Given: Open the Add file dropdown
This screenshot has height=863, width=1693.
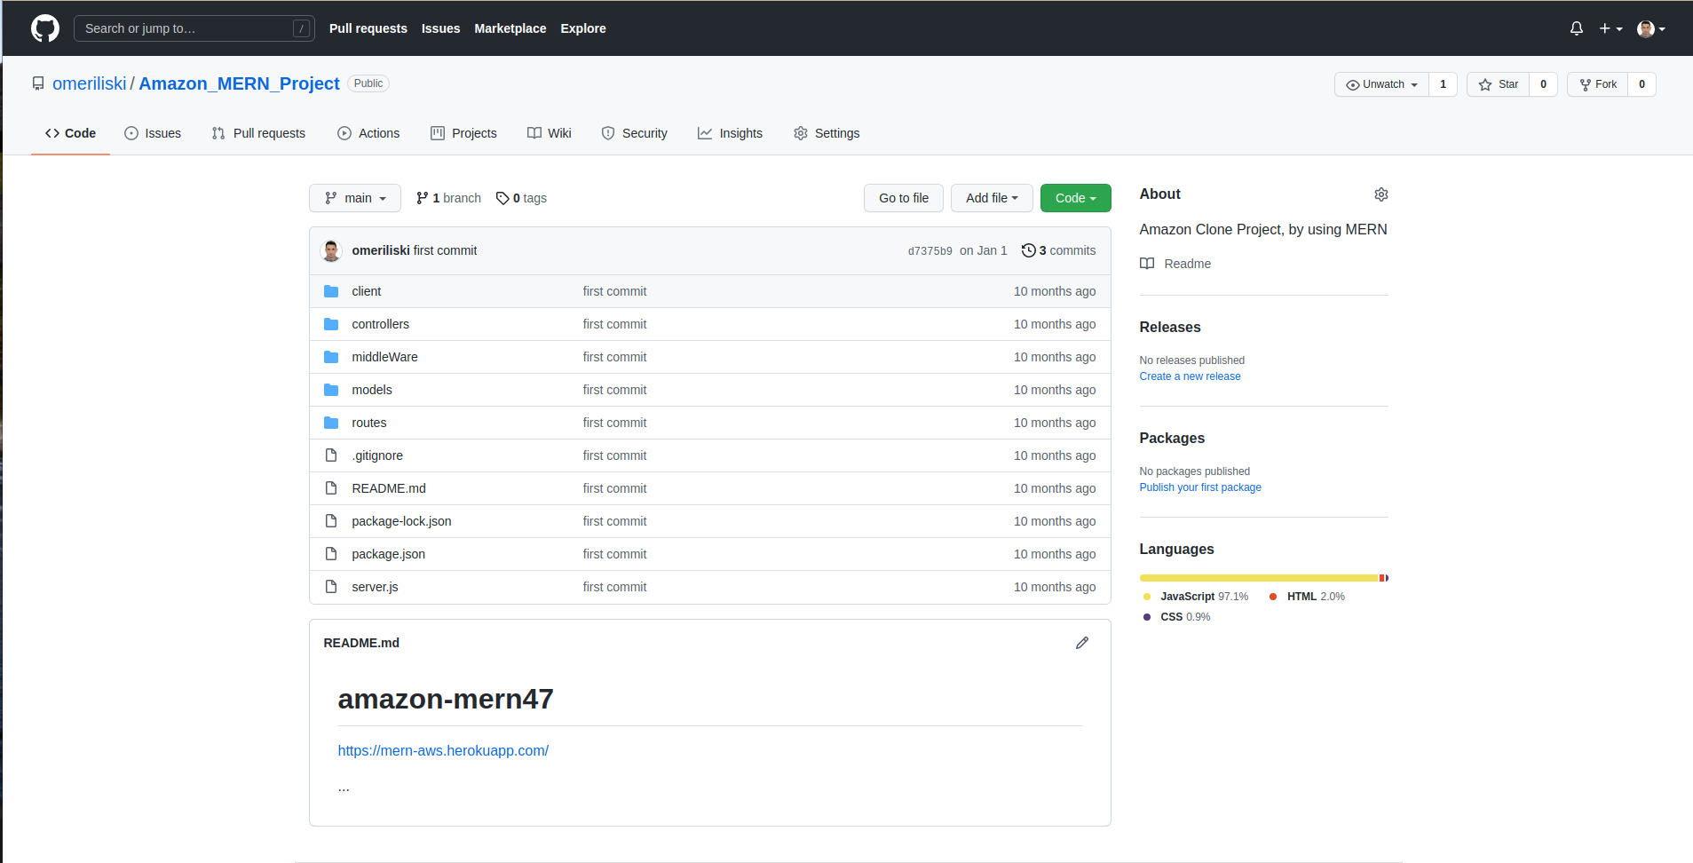Looking at the screenshot, I should [991, 198].
